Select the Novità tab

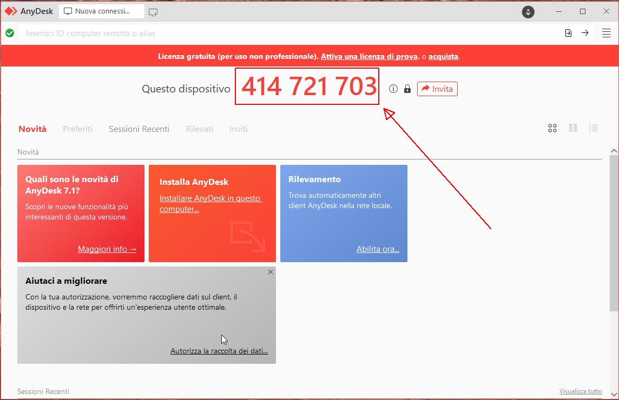pyautogui.click(x=32, y=129)
